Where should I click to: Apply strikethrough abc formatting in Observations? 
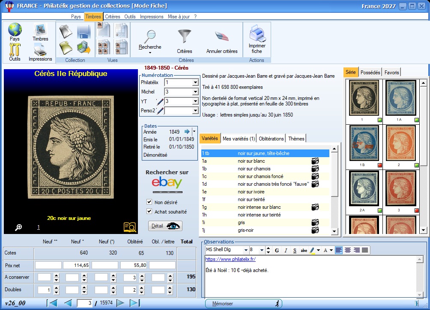click(x=304, y=250)
